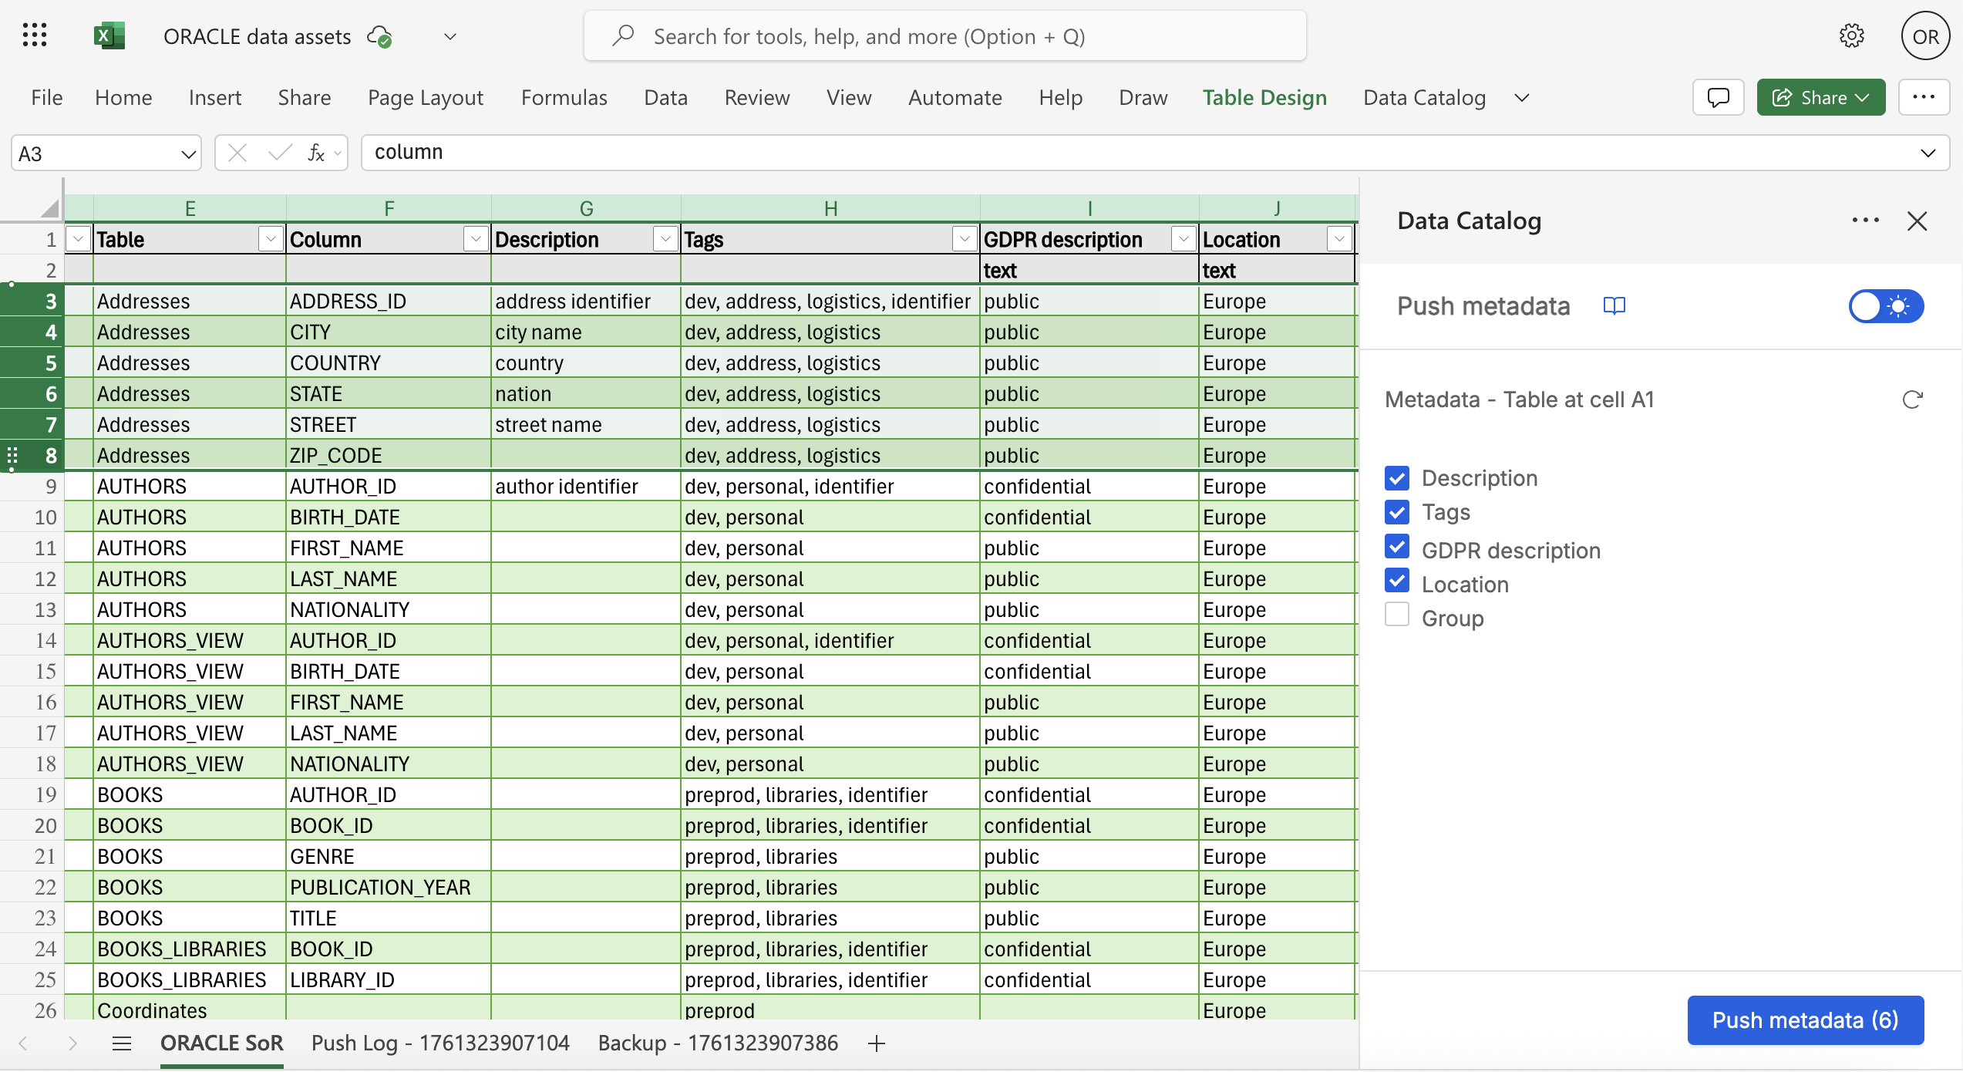Screen dimensions: 1963x1072
Task: Refresh the metadata table list
Action: click(x=1912, y=399)
